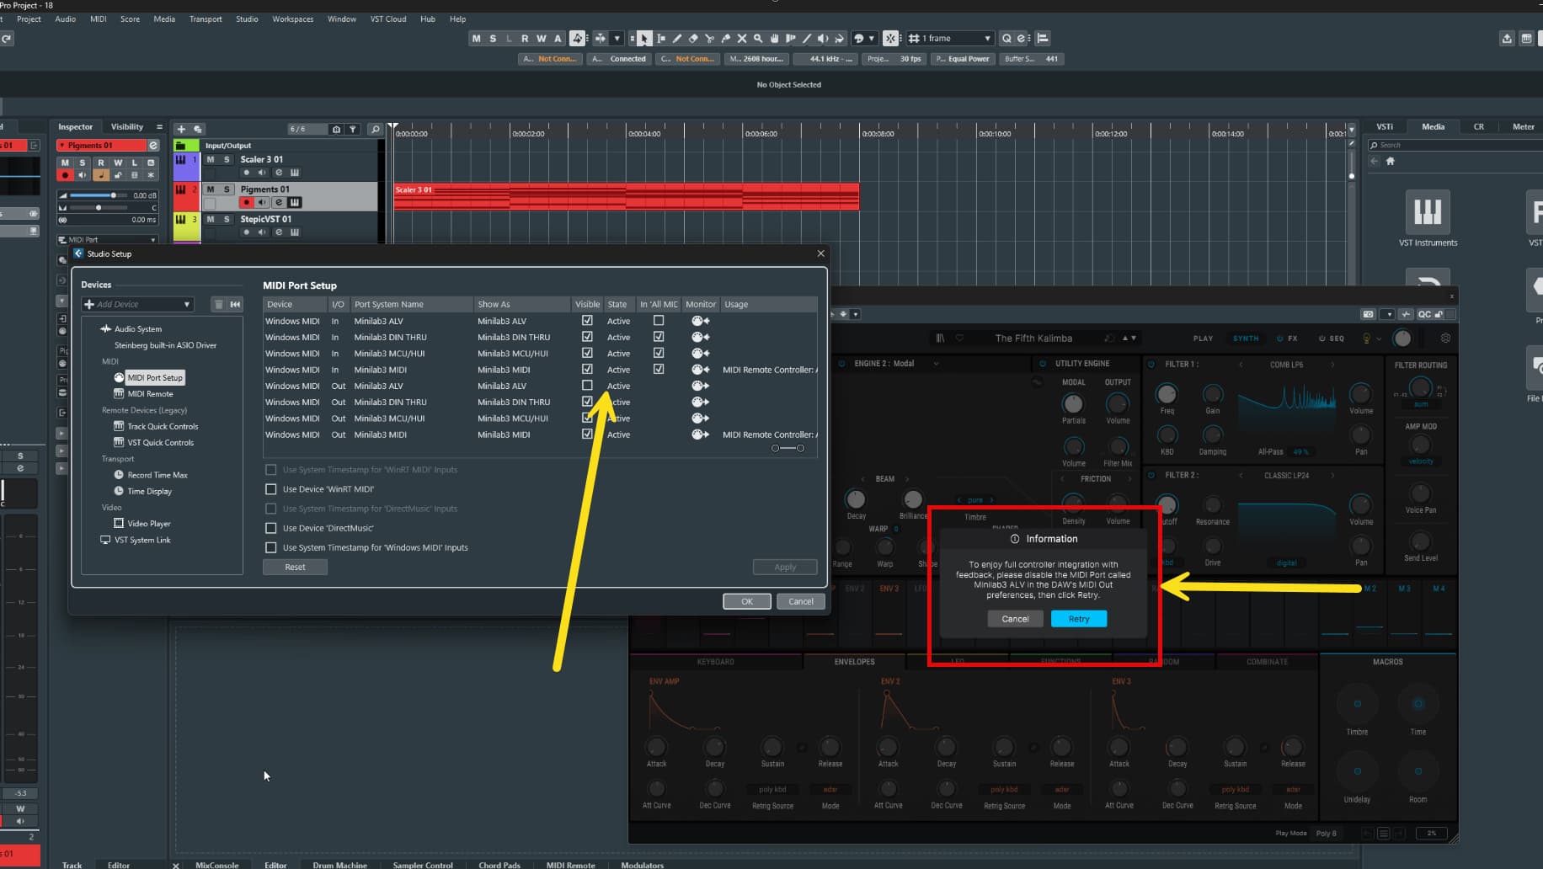The height and width of the screenshot is (869, 1543).
Task: Open the VST Cloud menu
Action: [x=388, y=19]
